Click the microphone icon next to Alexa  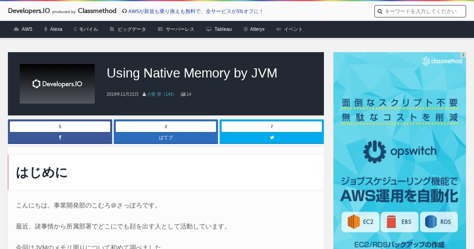pos(46,29)
